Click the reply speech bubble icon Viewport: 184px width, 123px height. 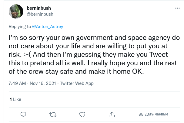(x=23, y=114)
